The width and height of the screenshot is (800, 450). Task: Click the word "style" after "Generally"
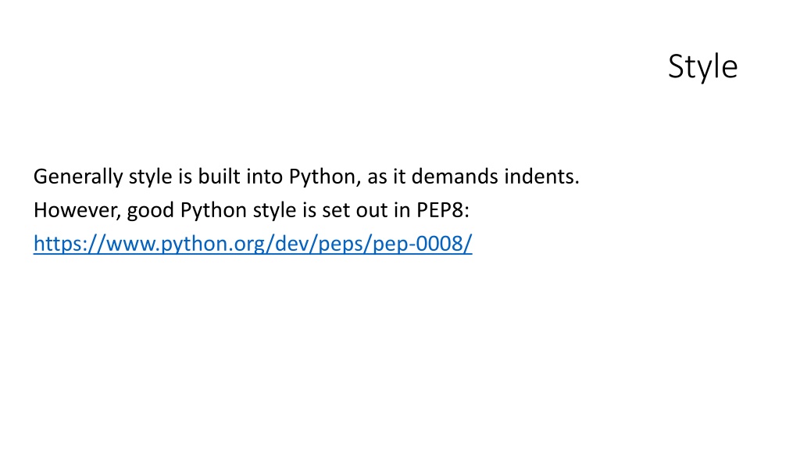(151, 177)
